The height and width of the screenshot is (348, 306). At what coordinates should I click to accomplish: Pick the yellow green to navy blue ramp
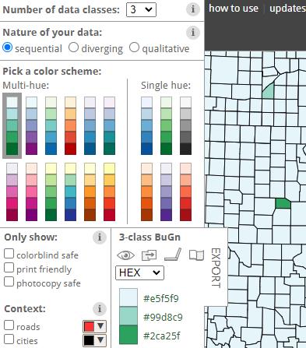click(70, 192)
